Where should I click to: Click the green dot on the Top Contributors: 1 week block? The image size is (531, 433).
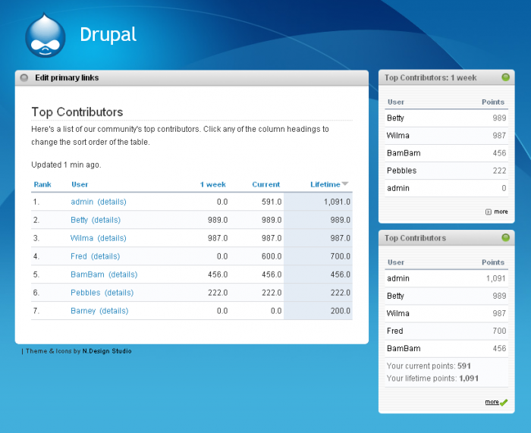coord(506,77)
